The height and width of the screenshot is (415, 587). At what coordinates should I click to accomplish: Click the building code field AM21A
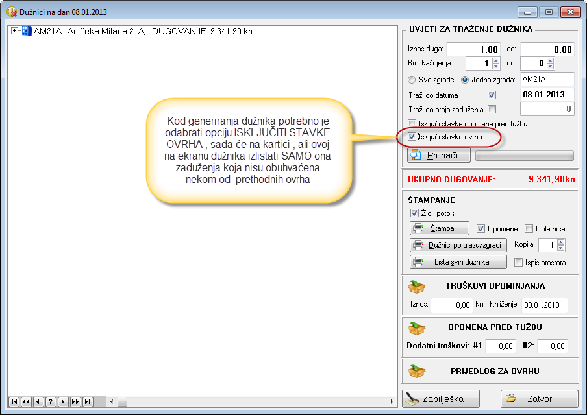tap(547, 79)
